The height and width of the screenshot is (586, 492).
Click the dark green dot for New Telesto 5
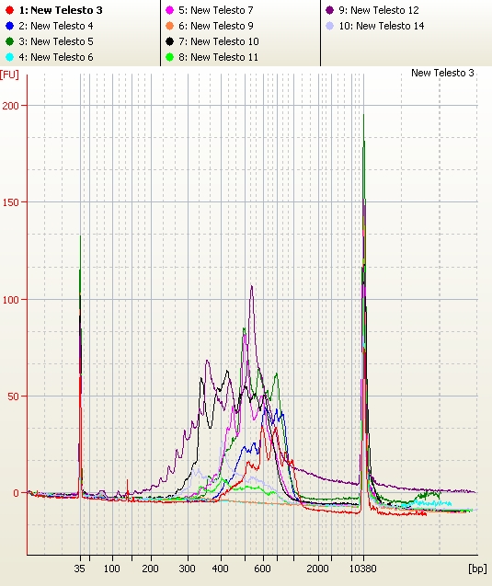pos(10,41)
